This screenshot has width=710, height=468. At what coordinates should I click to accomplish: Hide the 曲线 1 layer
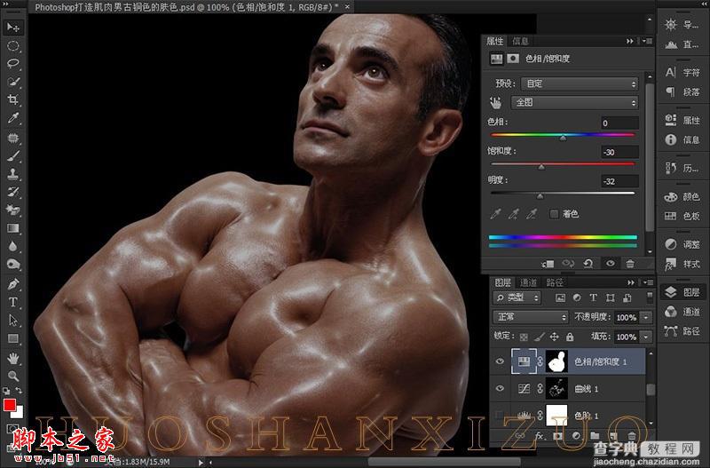point(500,388)
